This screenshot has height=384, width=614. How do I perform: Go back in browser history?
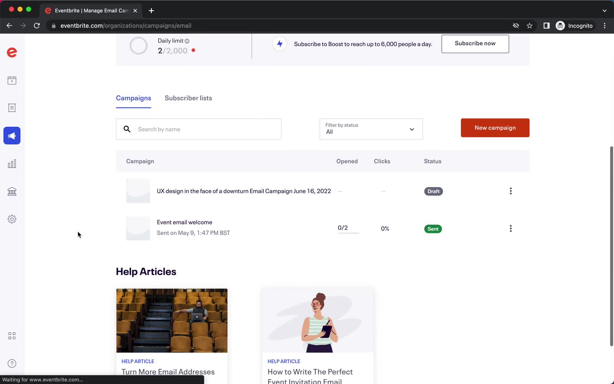tap(9, 26)
